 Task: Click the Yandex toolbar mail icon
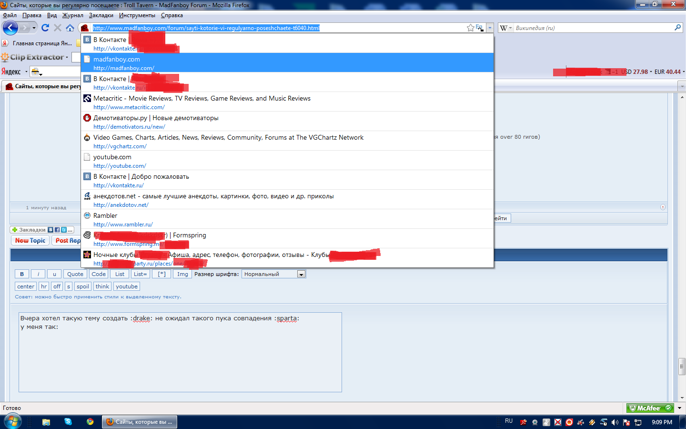click(35, 72)
